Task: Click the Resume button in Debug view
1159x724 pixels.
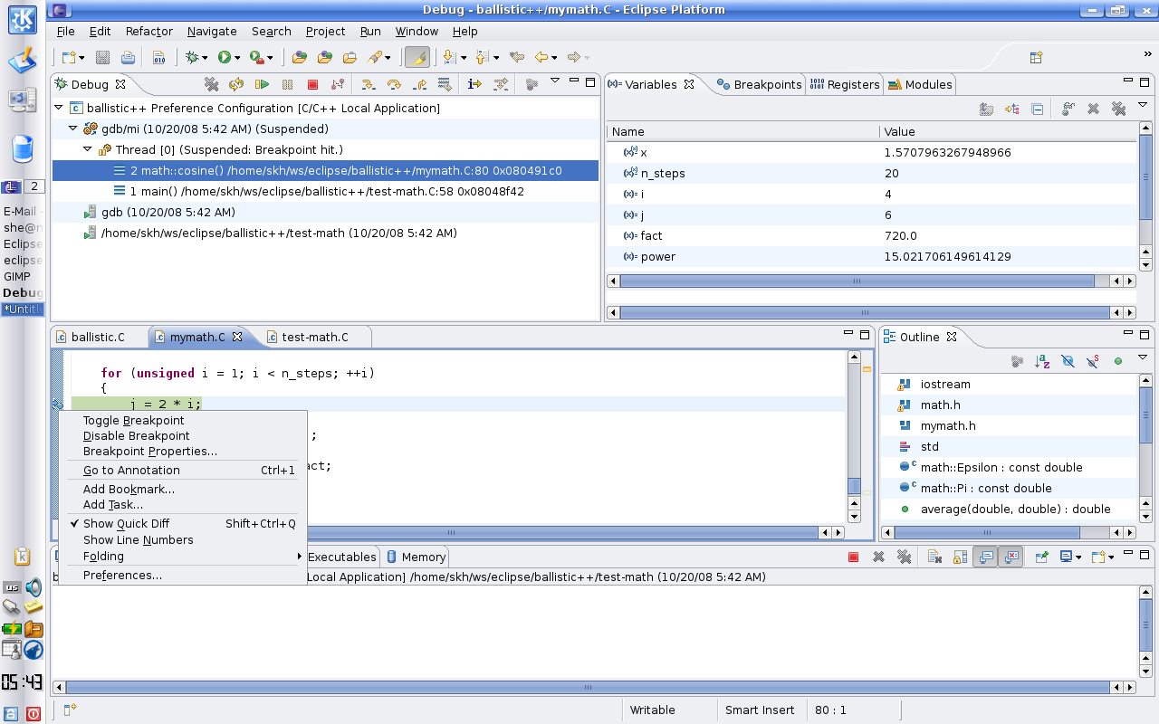Action: point(262,84)
